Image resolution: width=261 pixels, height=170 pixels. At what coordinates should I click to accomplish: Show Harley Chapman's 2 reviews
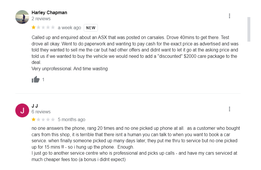[x=41, y=19]
